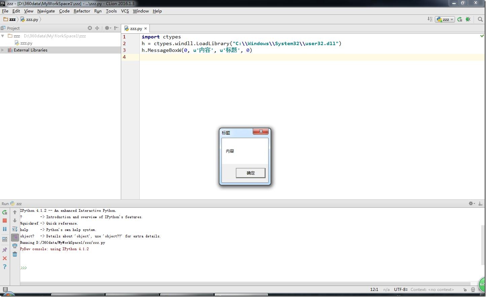Viewport: 486px width, 297px height.
Task: Open the VCS menu
Action: pos(125,11)
